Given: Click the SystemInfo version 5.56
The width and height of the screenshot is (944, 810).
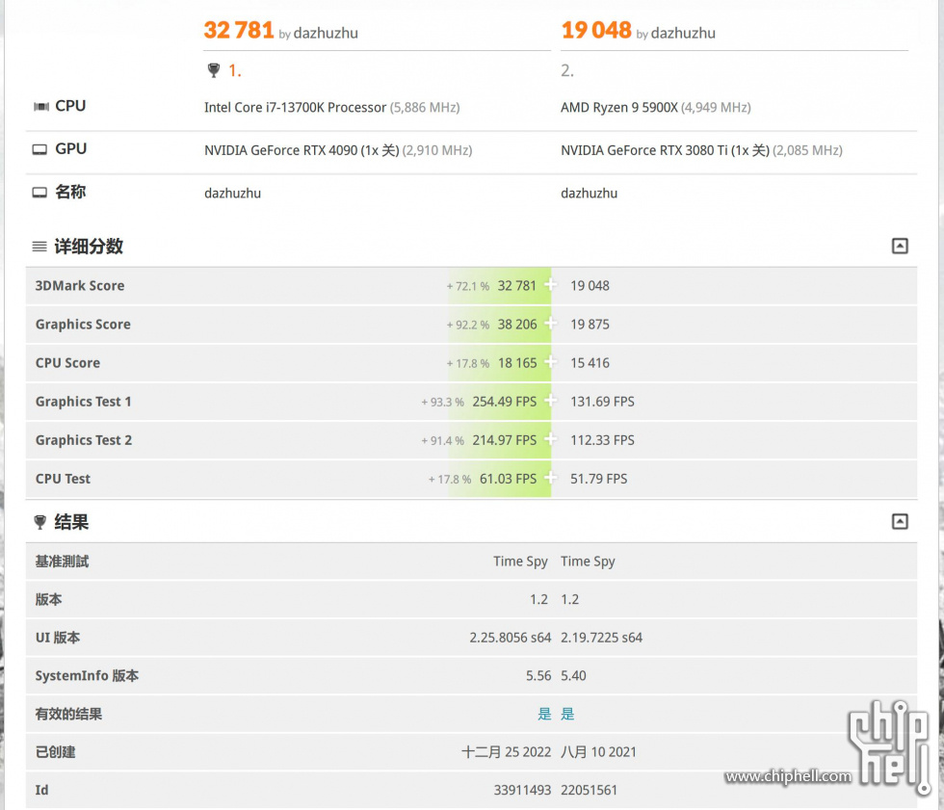Looking at the screenshot, I should (x=538, y=676).
